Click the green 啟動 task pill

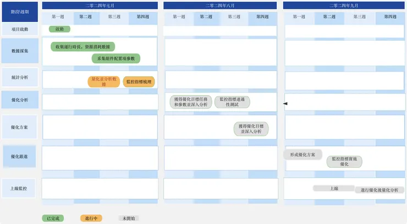(x=59, y=29)
